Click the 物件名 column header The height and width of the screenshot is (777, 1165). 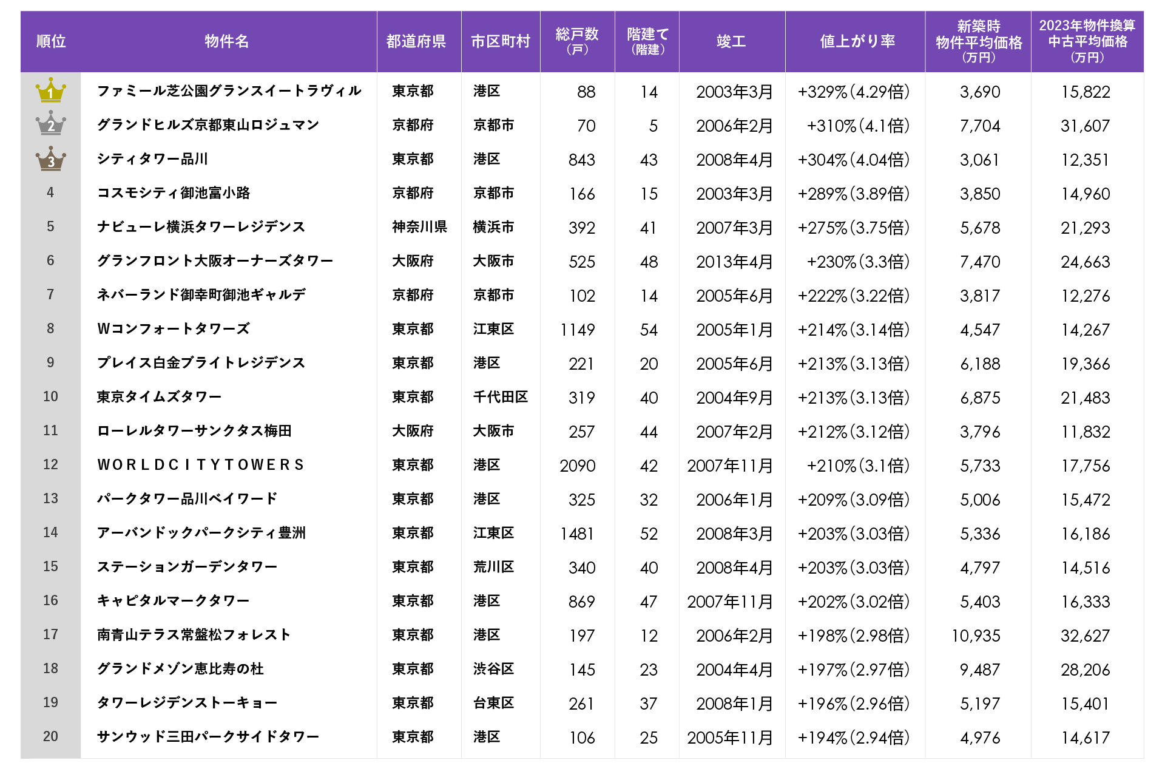[x=227, y=41]
